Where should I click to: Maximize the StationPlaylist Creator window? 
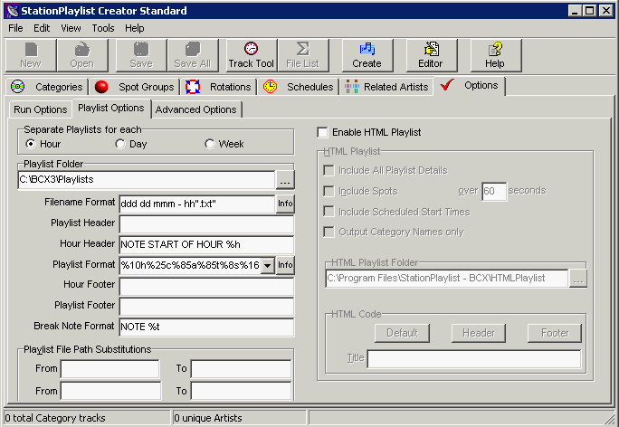pyautogui.click(x=590, y=11)
